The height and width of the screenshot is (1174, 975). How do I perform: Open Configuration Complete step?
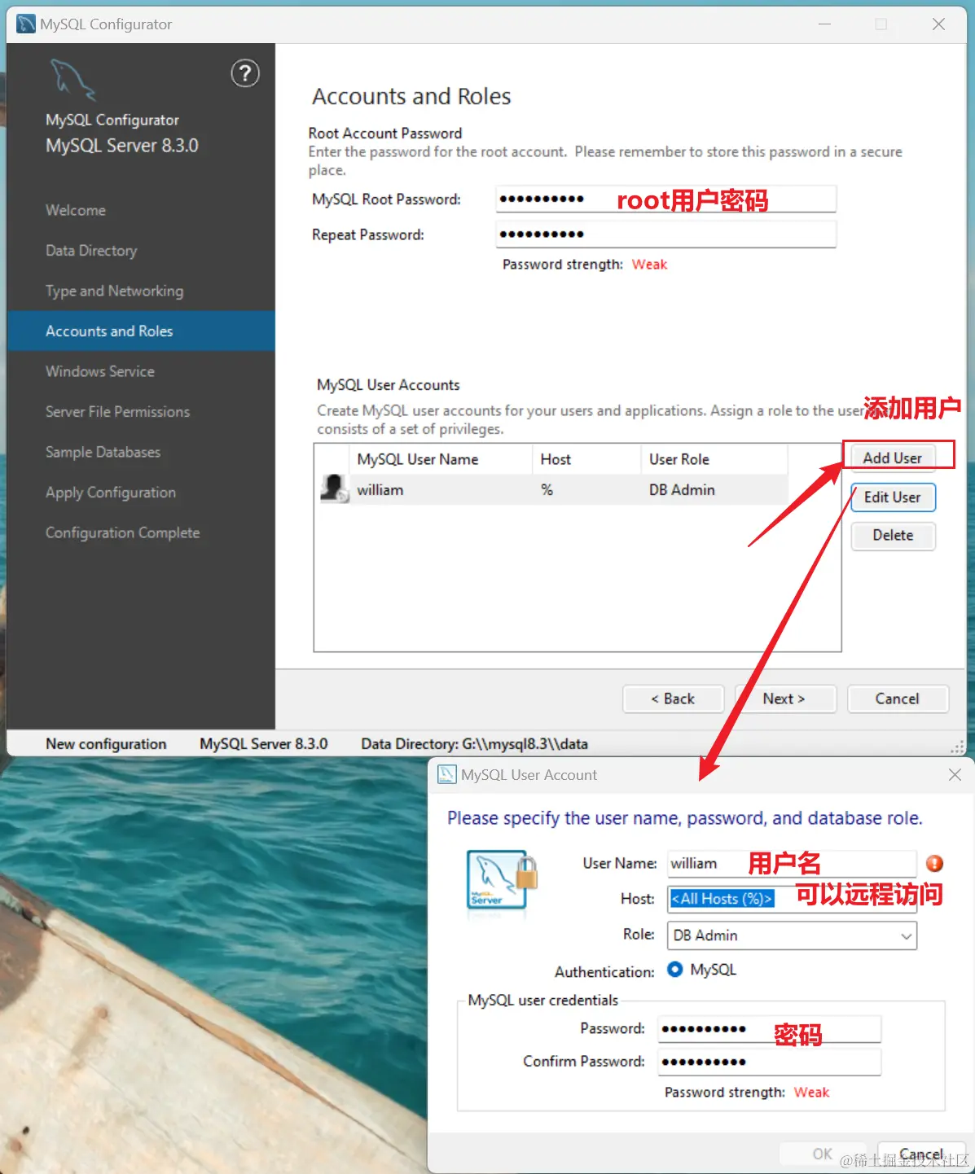point(122,532)
